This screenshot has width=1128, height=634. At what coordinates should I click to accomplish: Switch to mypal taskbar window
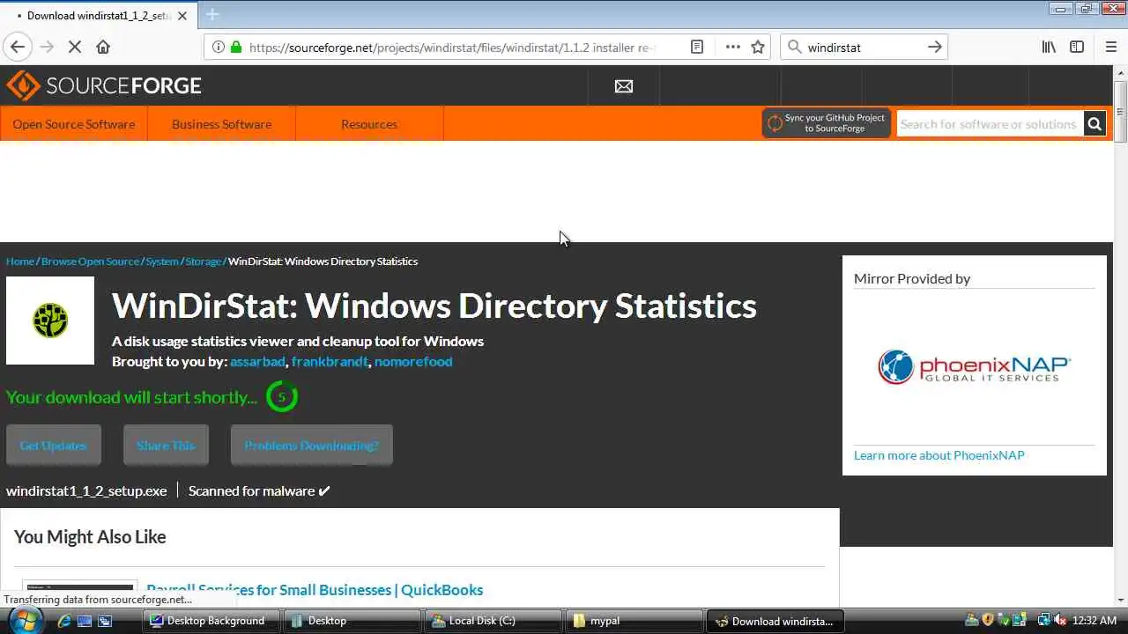click(x=634, y=621)
